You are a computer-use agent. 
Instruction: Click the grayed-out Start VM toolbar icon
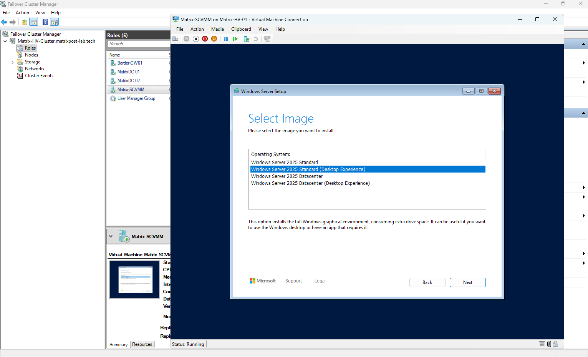click(186, 39)
